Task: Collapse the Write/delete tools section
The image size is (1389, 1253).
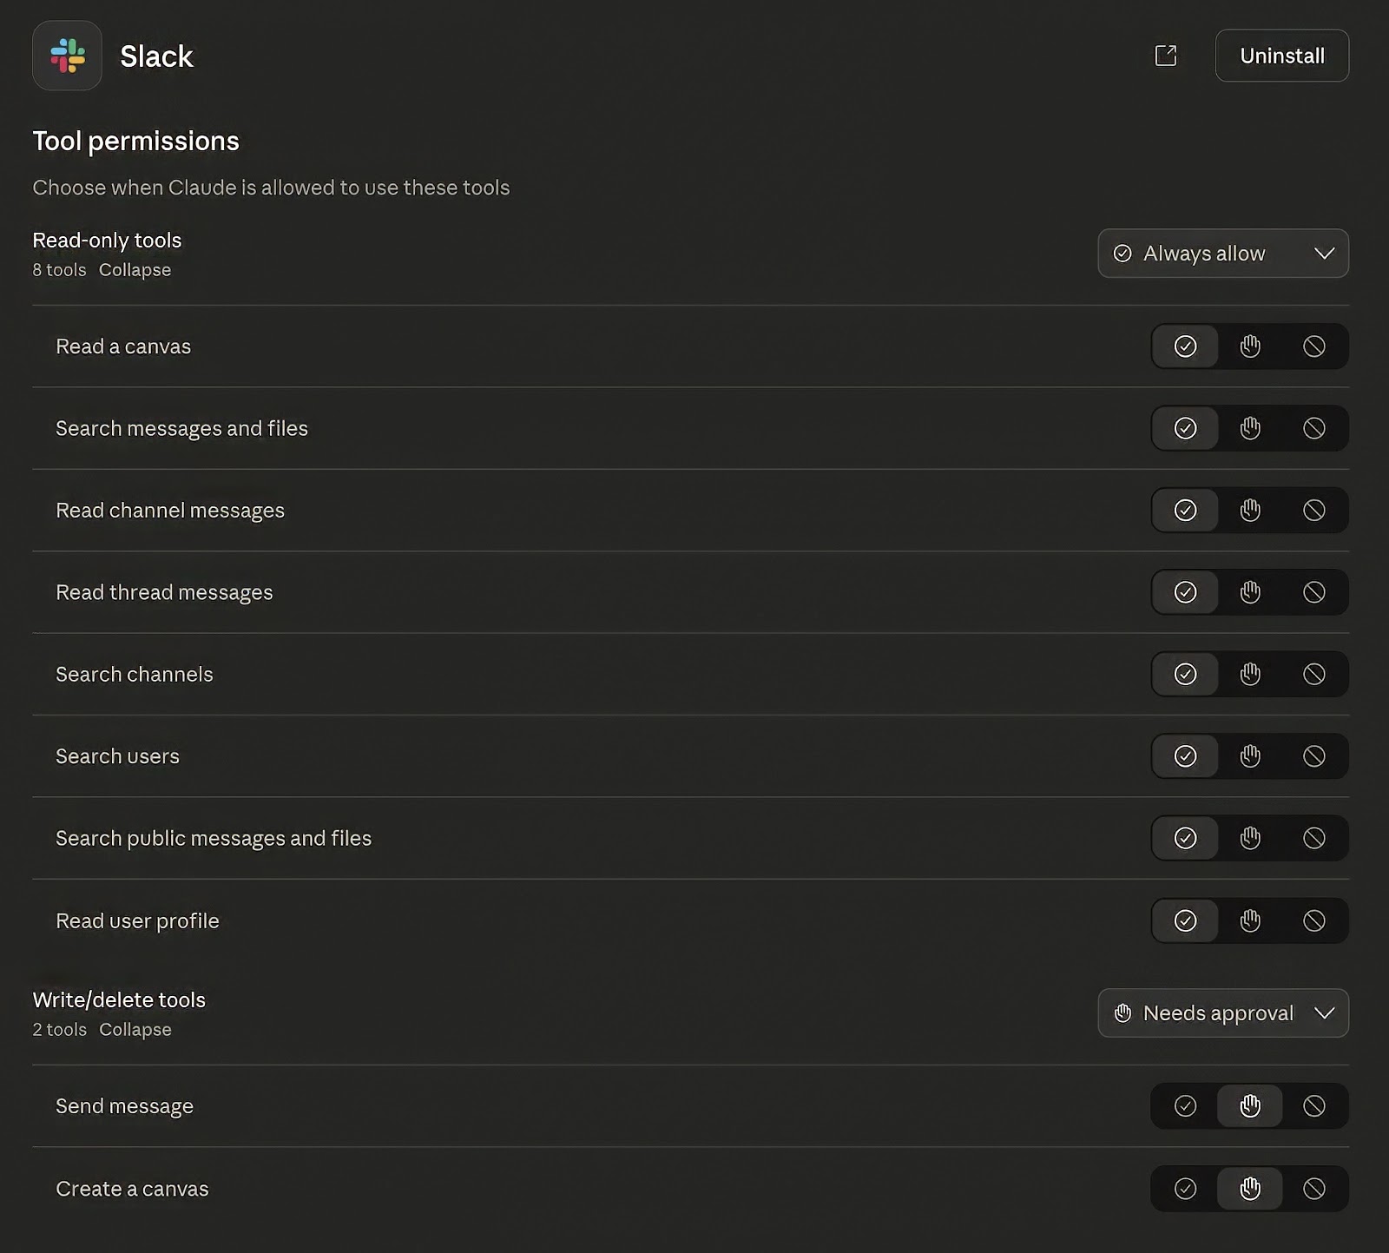Action: click(135, 1029)
